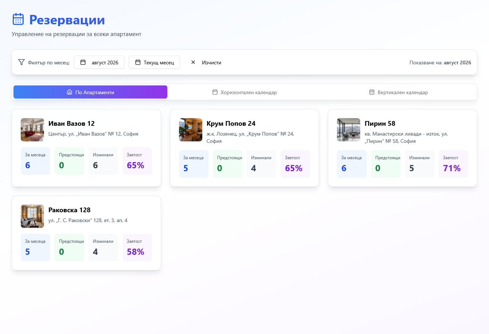The width and height of the screenshot is (489, 334).
Task: Switch to Хоризонтален календар tab
Action: [244, 92]
